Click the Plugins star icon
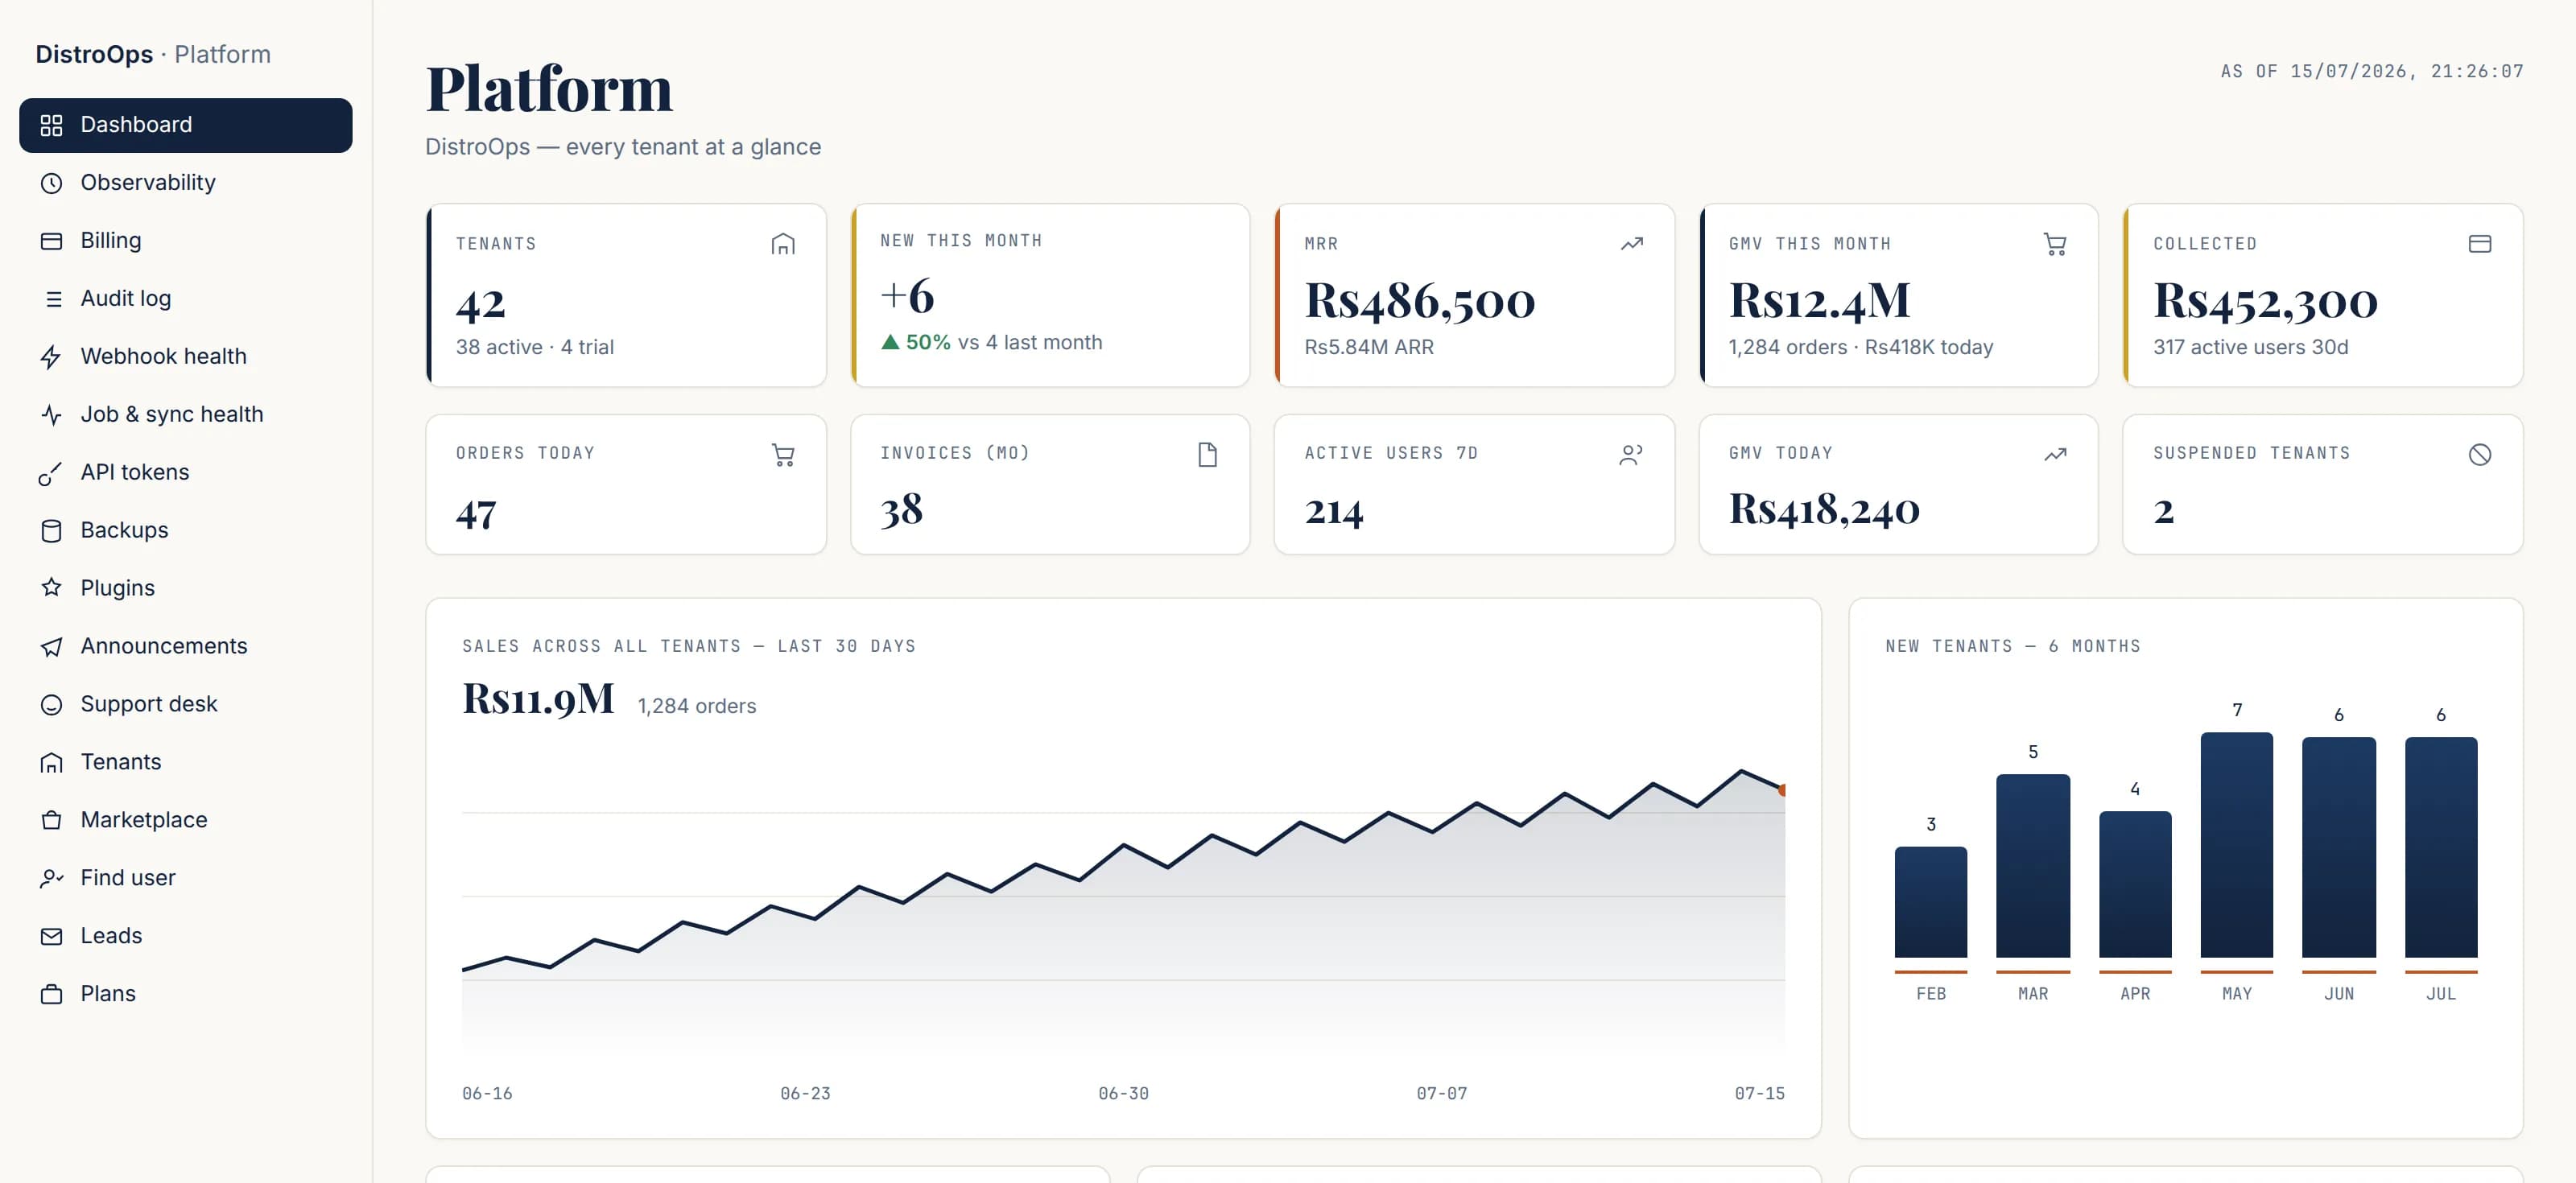This screenshot has height=1183, width=2576. (51, 588)
